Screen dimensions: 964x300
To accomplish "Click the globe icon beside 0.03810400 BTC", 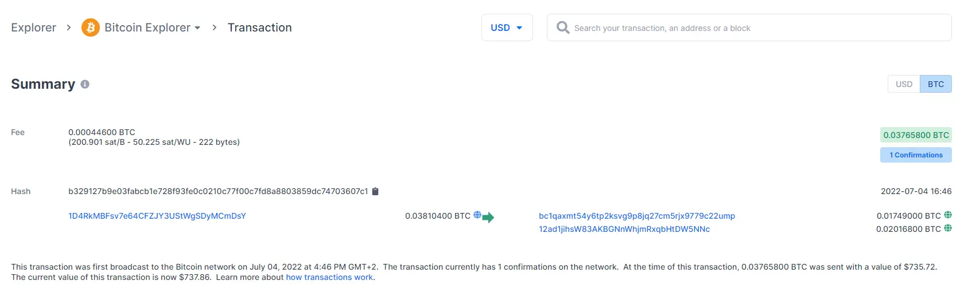I will (x=477, y=215).
